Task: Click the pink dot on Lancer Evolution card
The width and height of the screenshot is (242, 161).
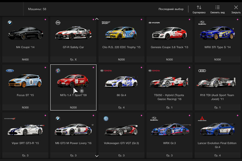Action: tap(237, 115)
